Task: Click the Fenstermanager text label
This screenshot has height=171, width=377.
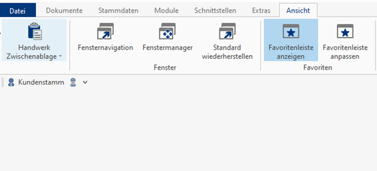Action: pyautogui.click(x=167, y=48)
